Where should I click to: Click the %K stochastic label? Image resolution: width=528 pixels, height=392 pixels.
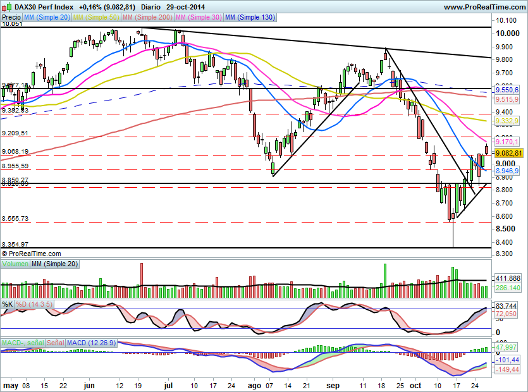point(8,305)
